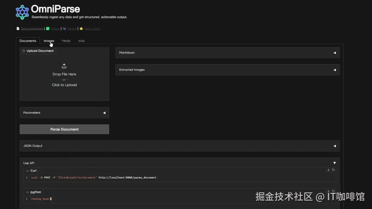Click the green Follow checkmark icon
The width and height of the screenshot is (372, 209).
point(48,29)
